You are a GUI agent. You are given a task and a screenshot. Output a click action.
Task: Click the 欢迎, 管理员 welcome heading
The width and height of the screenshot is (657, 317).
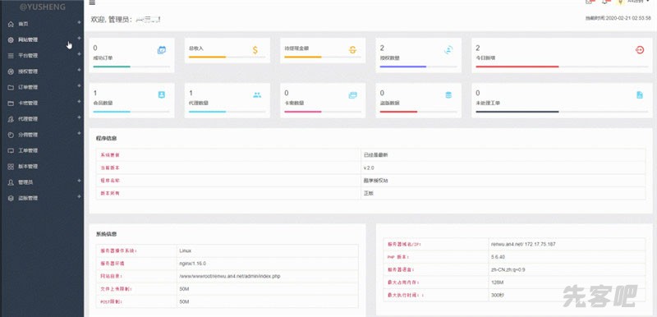pos(112,19)
